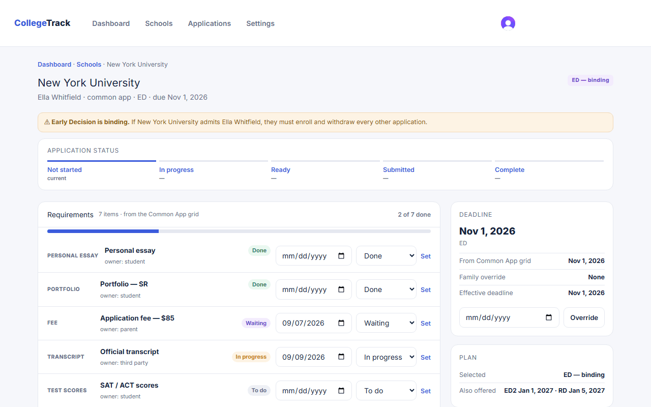
Task: Open Schools in top navigation
Action: click(x=159, y=23)
